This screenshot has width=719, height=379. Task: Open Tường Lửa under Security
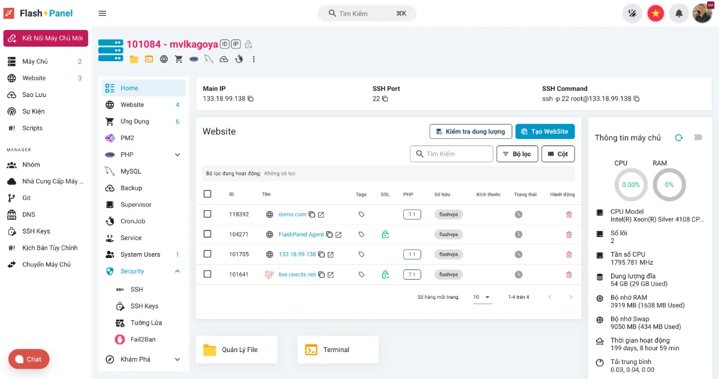[x=144, y=322]
